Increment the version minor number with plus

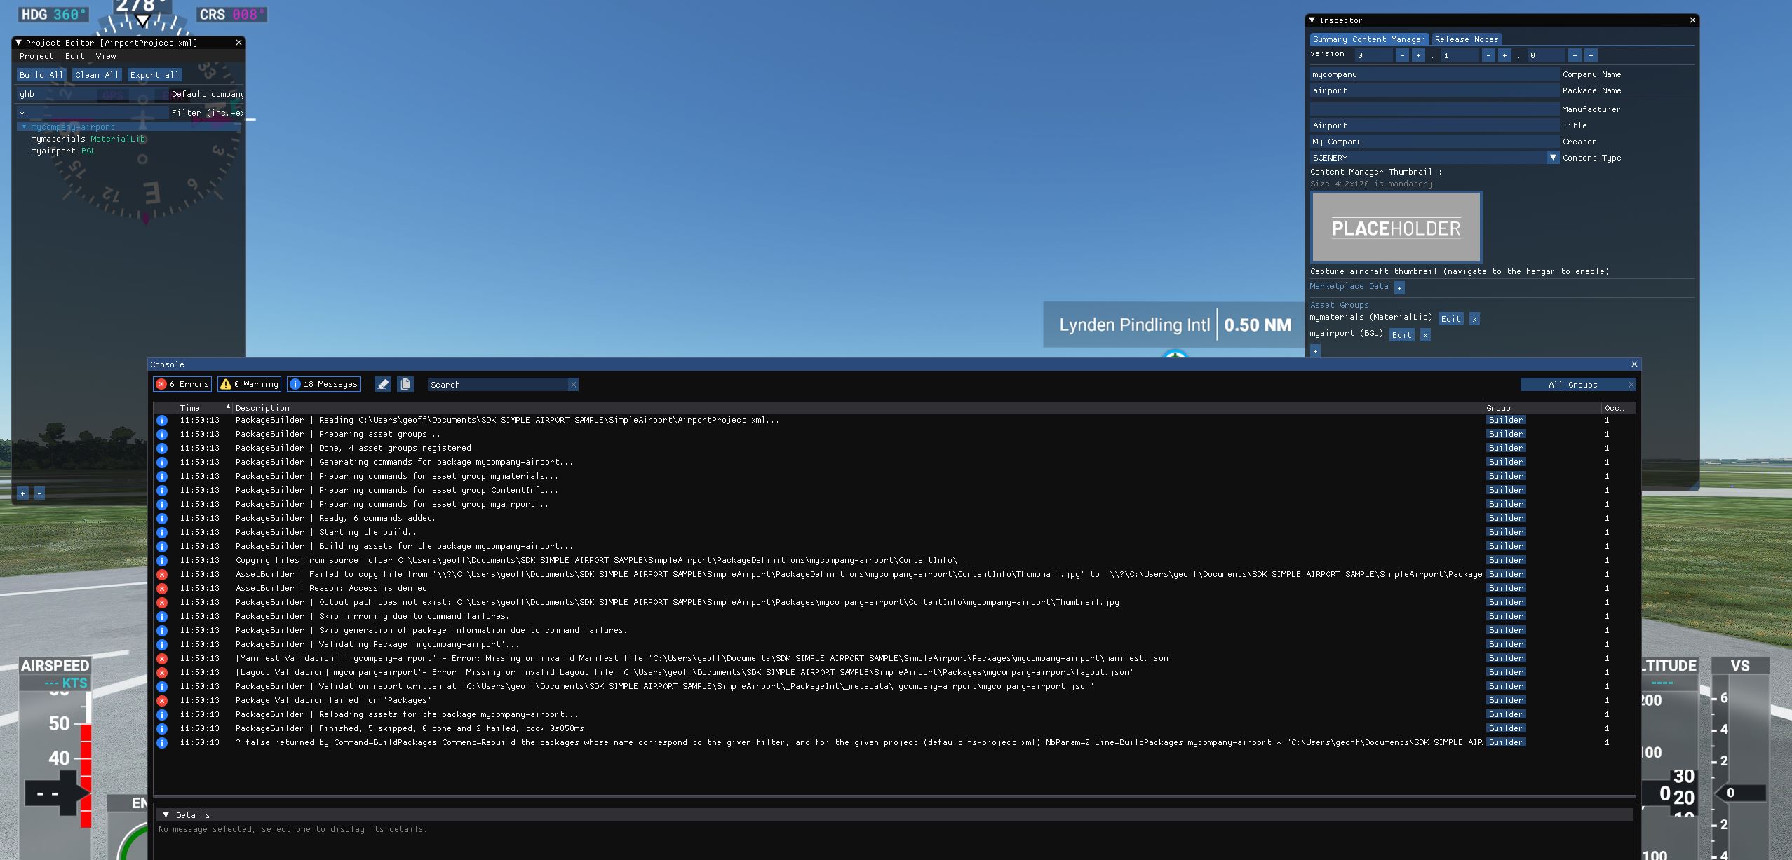(1506, 55)
